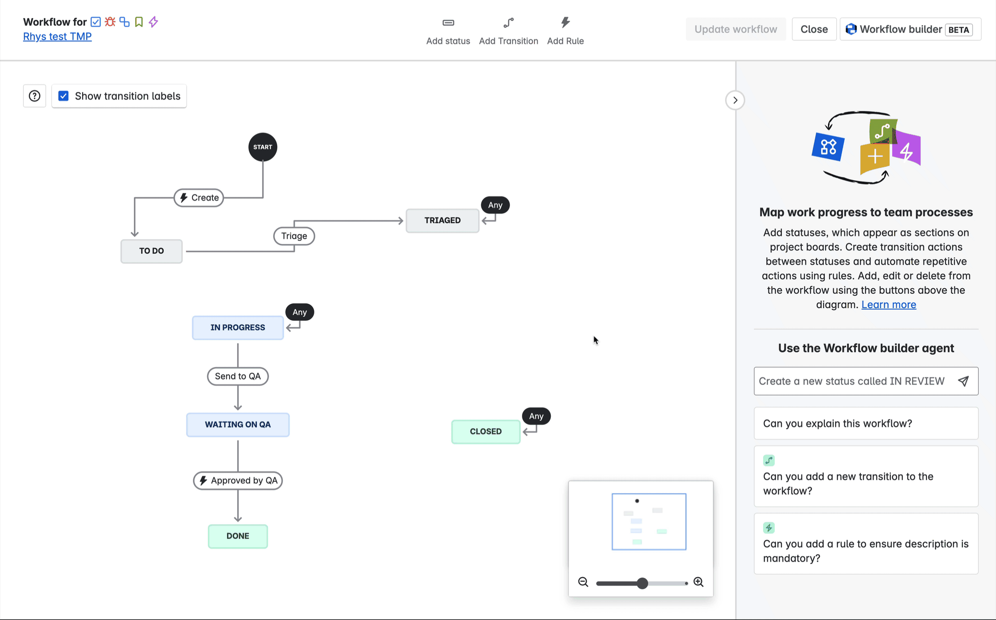Toggle Show transition labels checkbox
Screen dimensions: 996x620
(63, 96)
